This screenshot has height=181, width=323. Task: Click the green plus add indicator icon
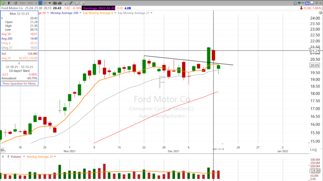point(3,3)
